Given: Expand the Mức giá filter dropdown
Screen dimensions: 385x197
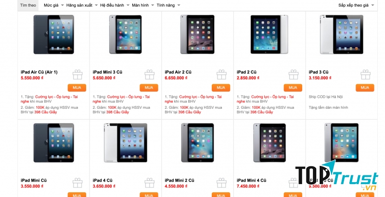Looking at the screenshot, I should (53, 5).
